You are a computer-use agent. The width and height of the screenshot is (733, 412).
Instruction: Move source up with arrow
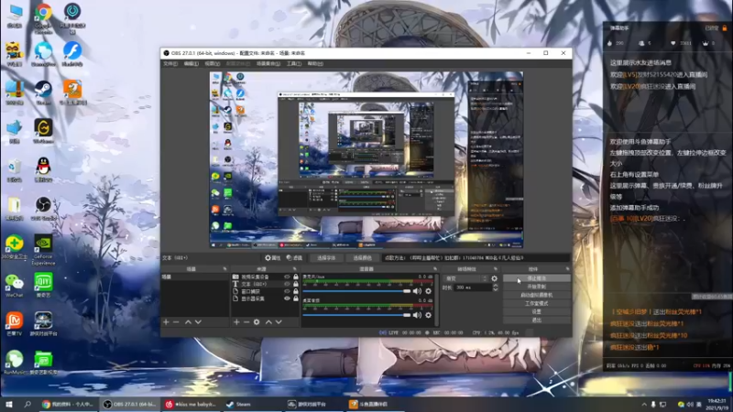(268, 322)
